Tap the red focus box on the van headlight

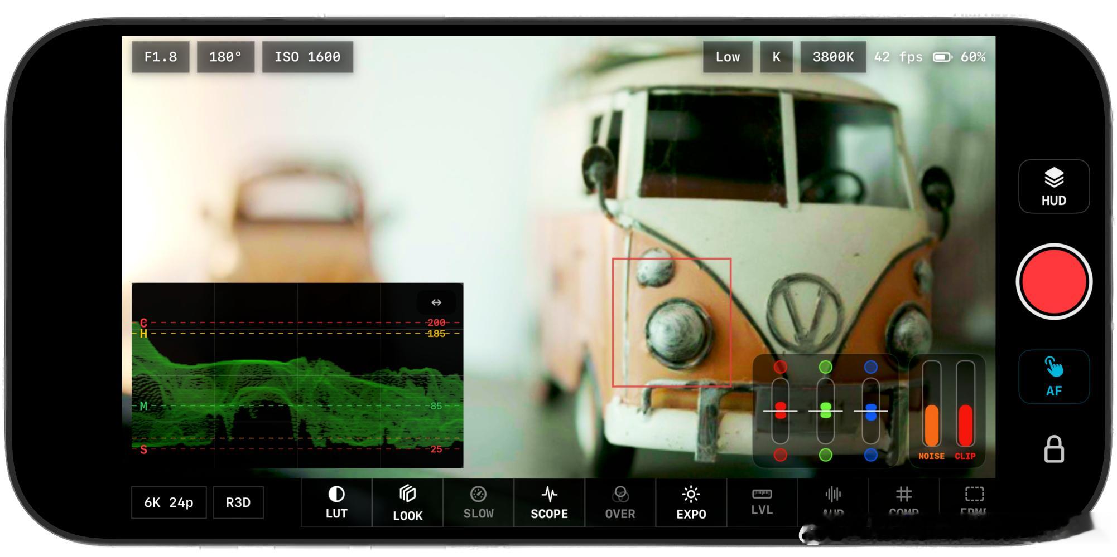672,322
